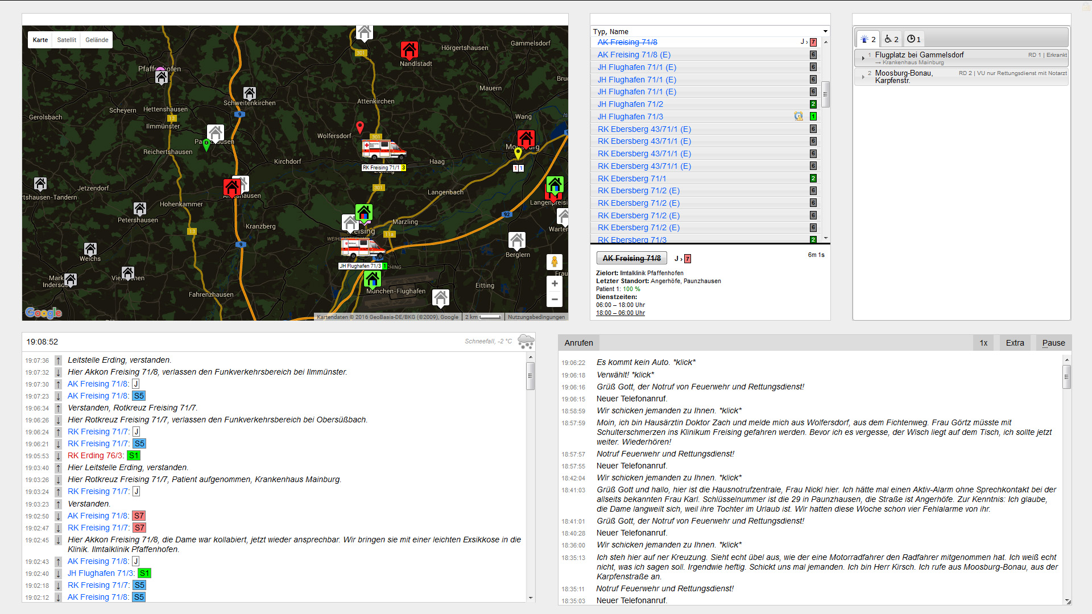Screen dimensions: 1092x614
Task: Zoom in on the map
Action: click(x=555, y=284)
